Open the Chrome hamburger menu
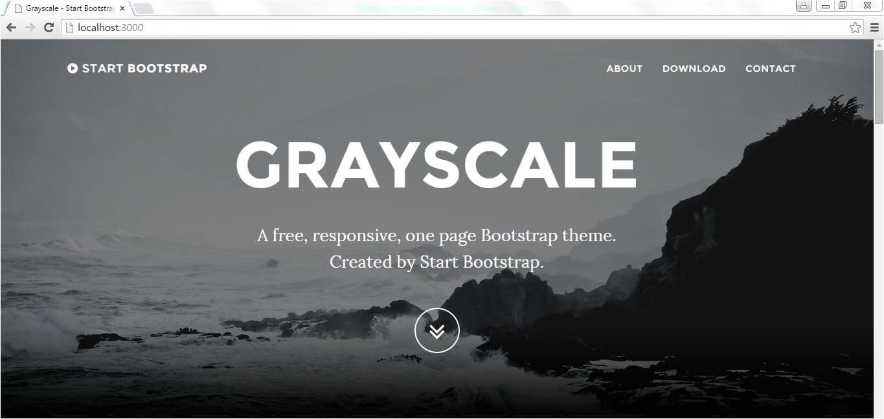The height and width of the screenshot is (419, 884). 874,28
